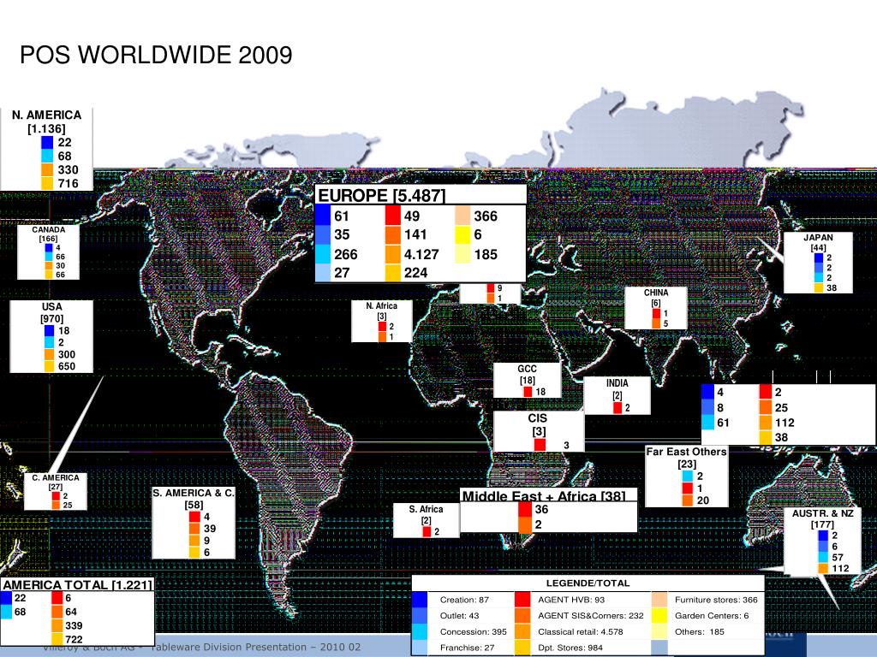
Task: Click the Others: 185 legend entry
Action: tap(699, 631)
